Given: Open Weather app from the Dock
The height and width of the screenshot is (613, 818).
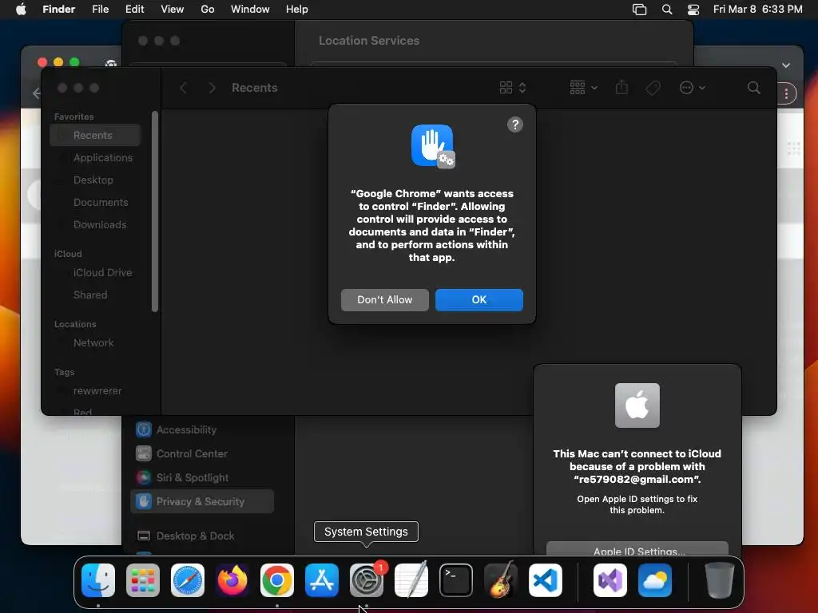Looking at the screenshot, I should [x=655, y=580].
